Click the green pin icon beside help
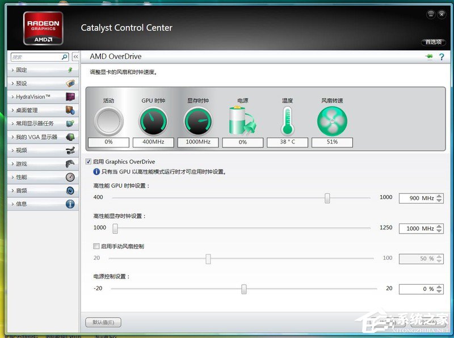Viewport: 454px width, 338px height. click(x=429, y=57)
